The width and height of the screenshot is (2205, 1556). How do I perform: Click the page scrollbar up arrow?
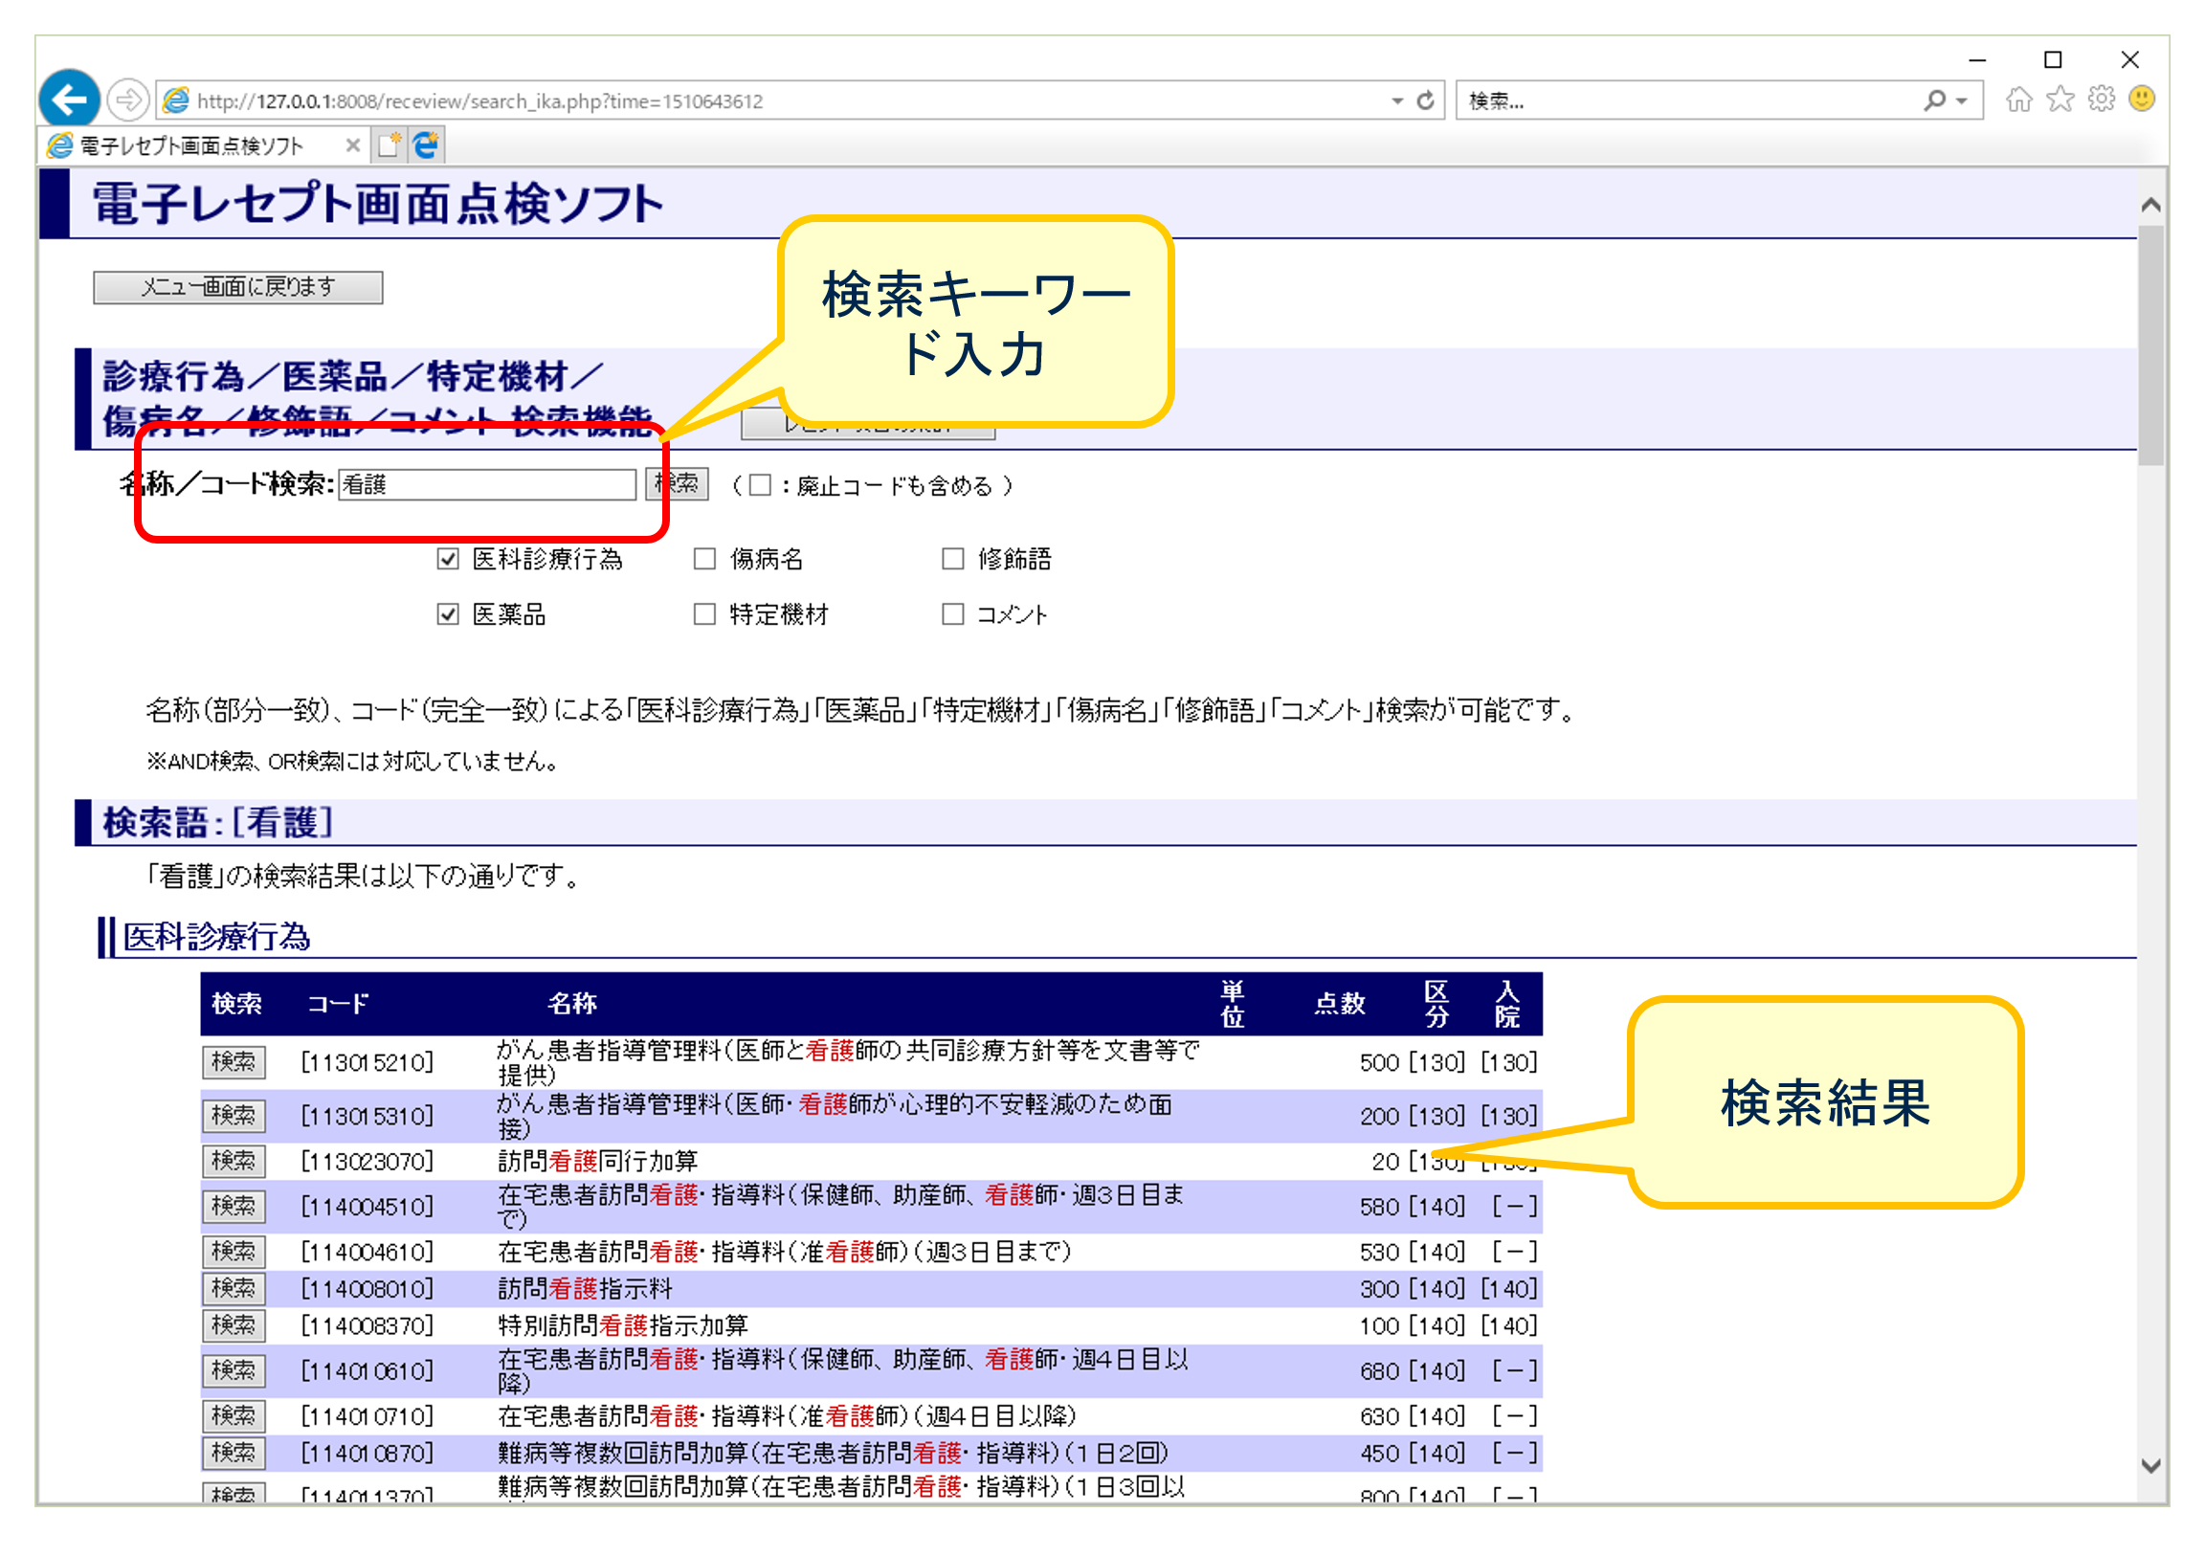[2151, 205]
